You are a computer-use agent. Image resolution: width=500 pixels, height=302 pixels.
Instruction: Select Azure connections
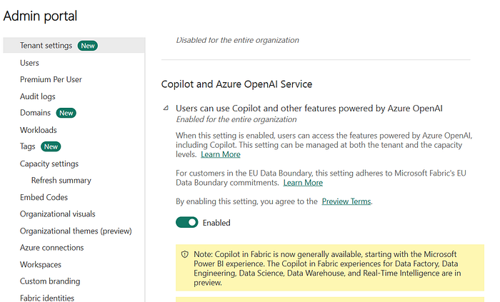point(51,248)
